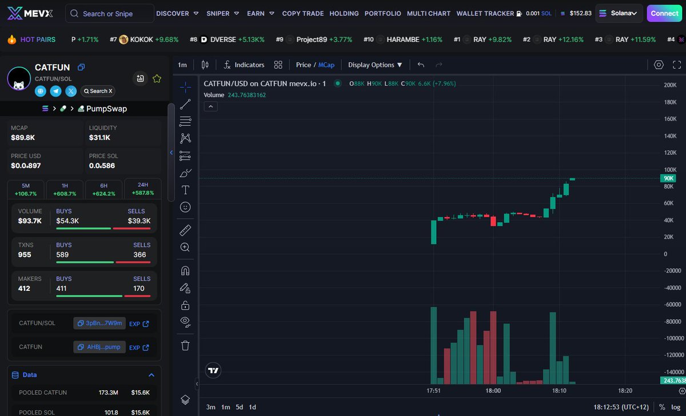Toggle log scale on chart
The image size is (686, 416).
click(676, 407)
